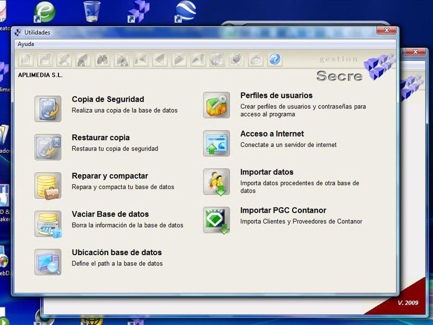Open Reparar y compactar database icon
The height and width of the screenshot is (325, 433).
click(48, 185)
